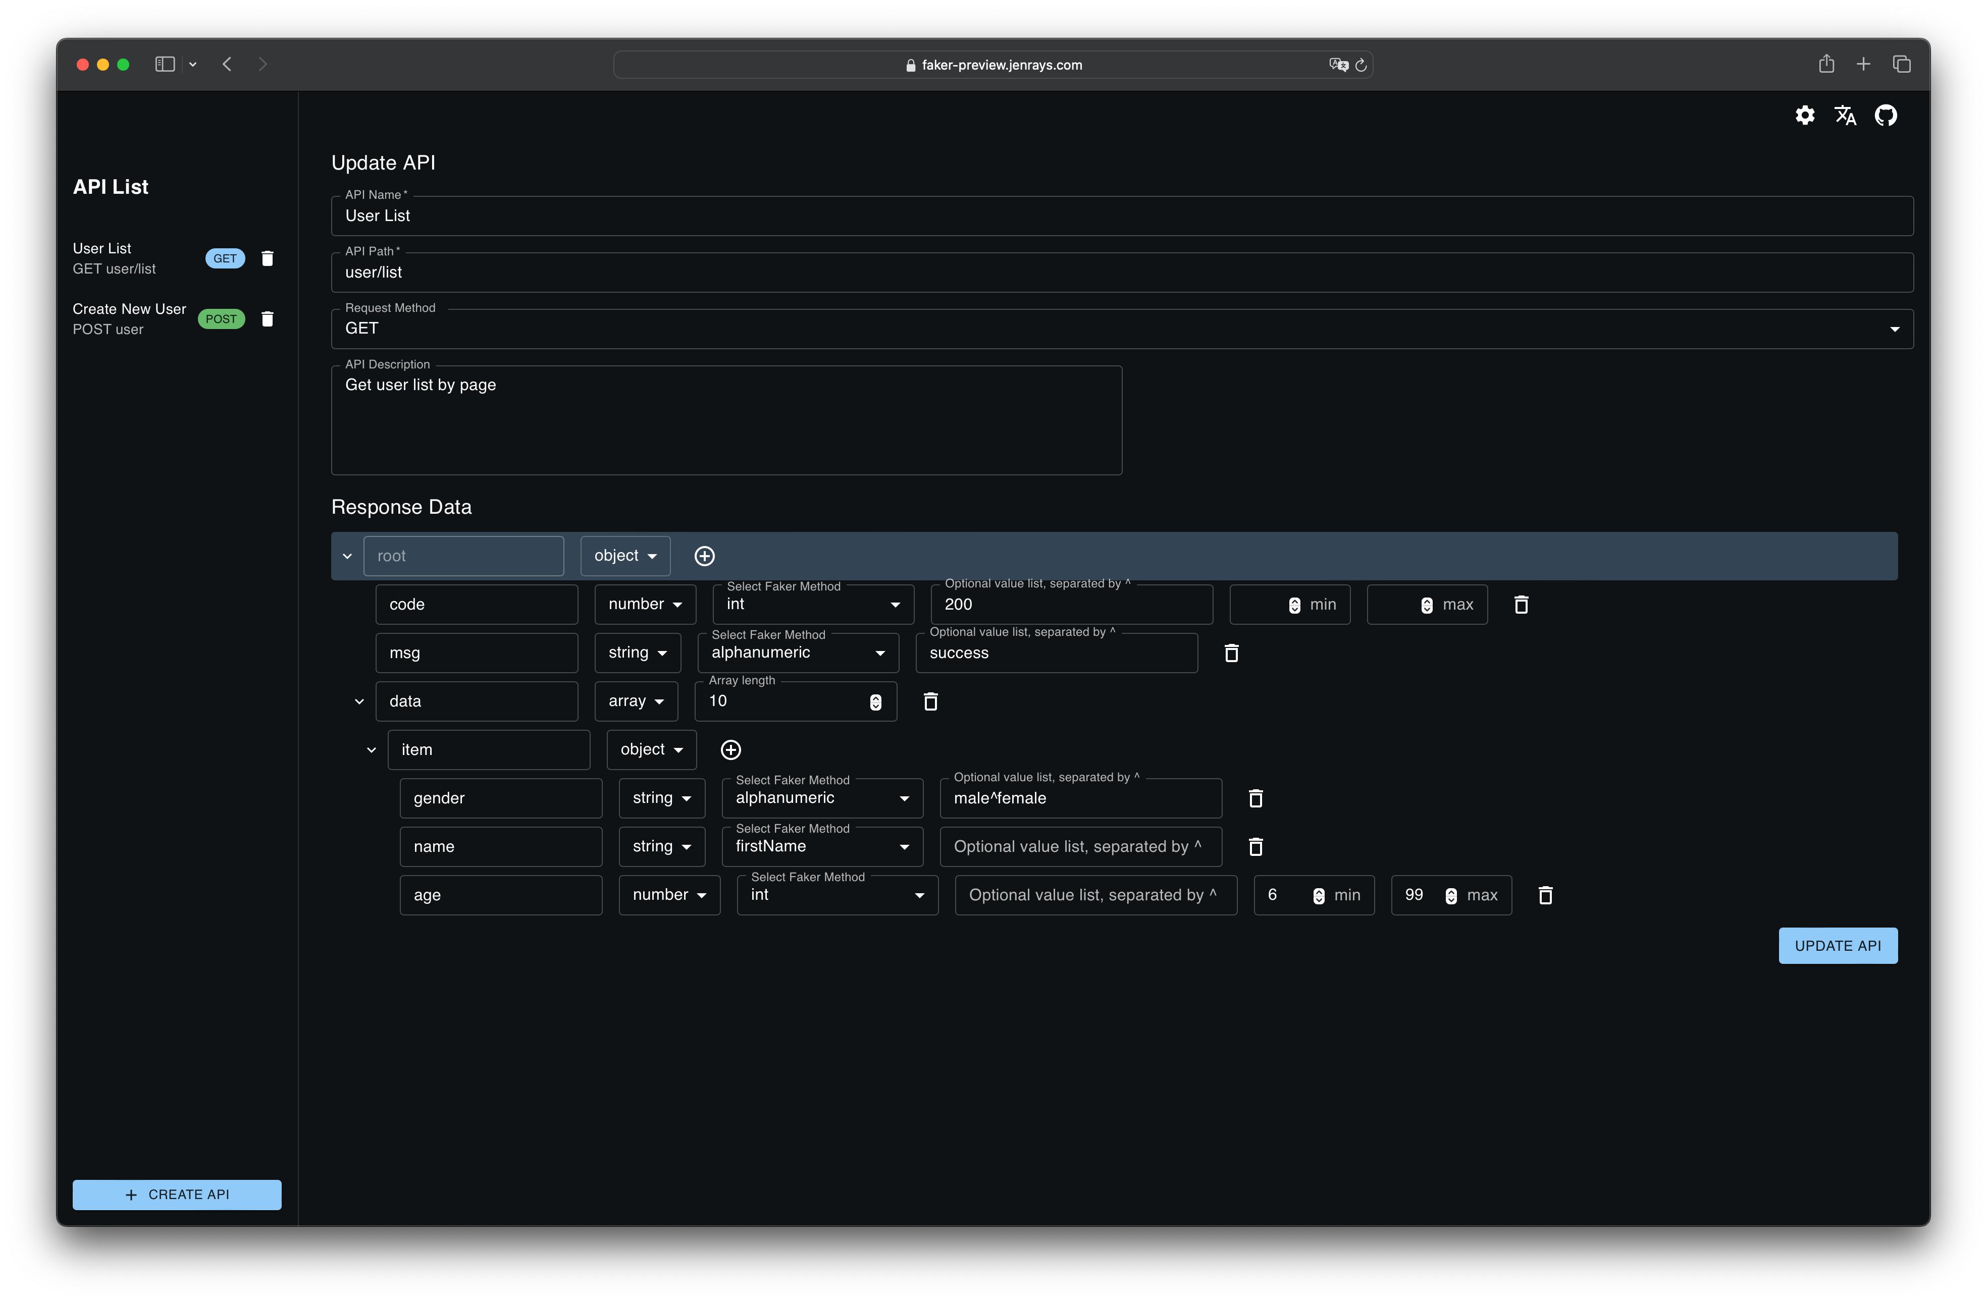The image size is (1987, 1301).
Task: Click the CREATE API button
Action: pos(177,1194)
